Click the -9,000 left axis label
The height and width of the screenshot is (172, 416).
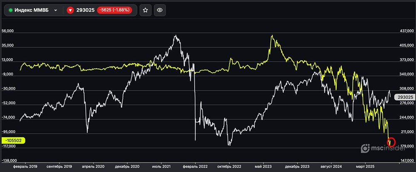(7, 74)
